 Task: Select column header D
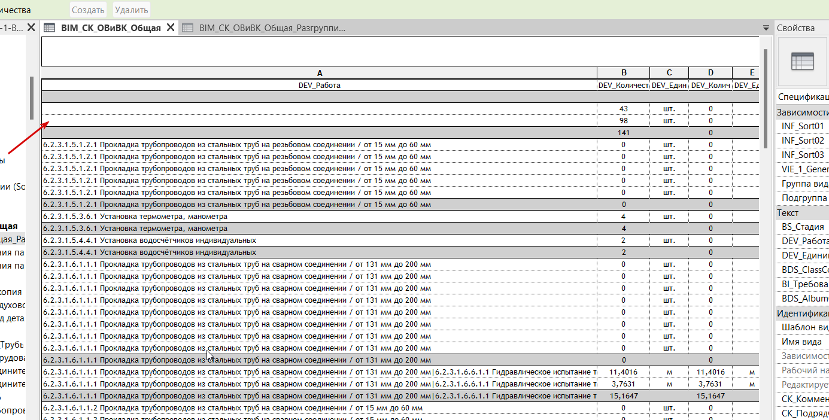point(710,73)
